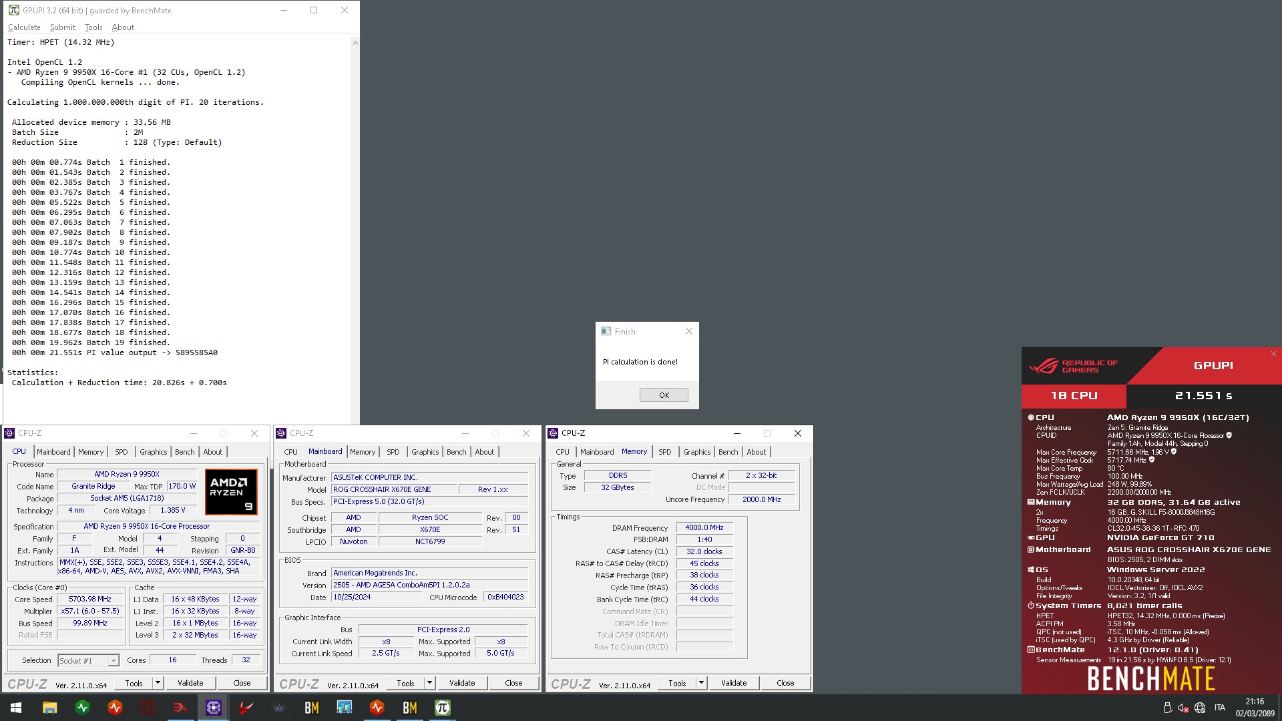Open the Calculate menu in GPUPI
The width and height of the screenshot is (1282, 721).
pos(24,27)
